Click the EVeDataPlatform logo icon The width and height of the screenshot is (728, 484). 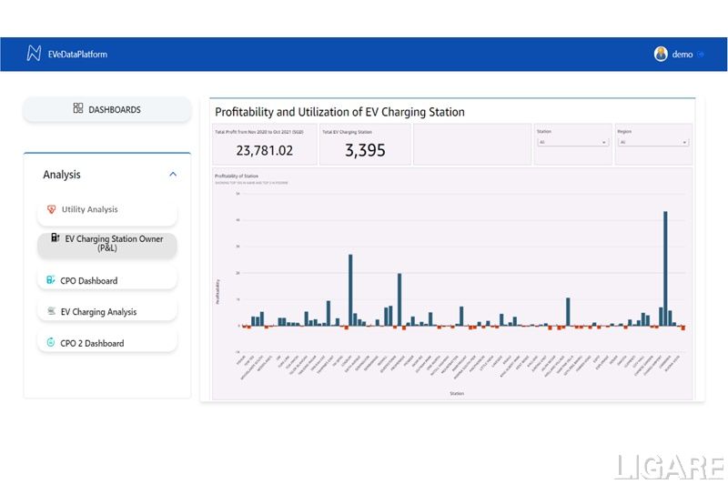point(34,54)
